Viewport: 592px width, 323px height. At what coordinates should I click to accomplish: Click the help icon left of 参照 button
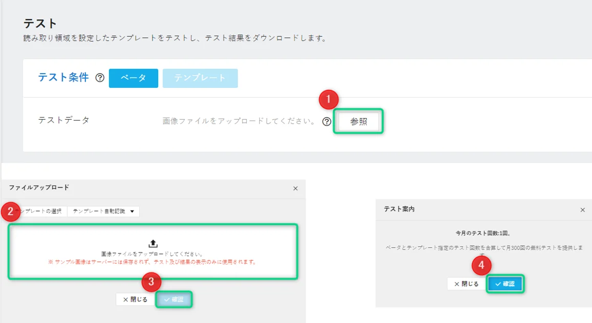pos(326,122)
